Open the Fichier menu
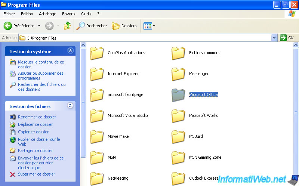 pos(9,14)
